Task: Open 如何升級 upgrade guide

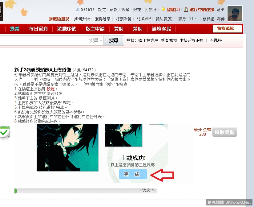Action: tap(82, 19)
